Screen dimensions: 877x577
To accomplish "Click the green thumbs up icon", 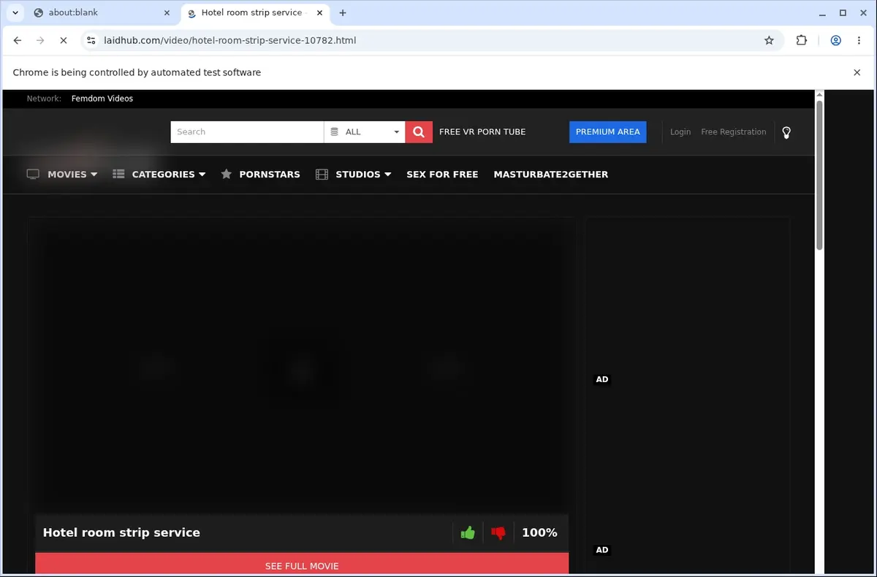I will point(468,533).
